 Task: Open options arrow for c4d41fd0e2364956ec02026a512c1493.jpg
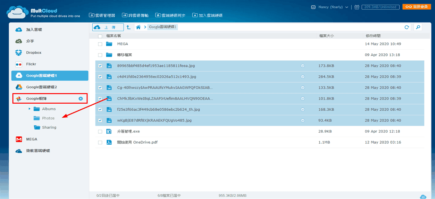[x=303, y=77]
